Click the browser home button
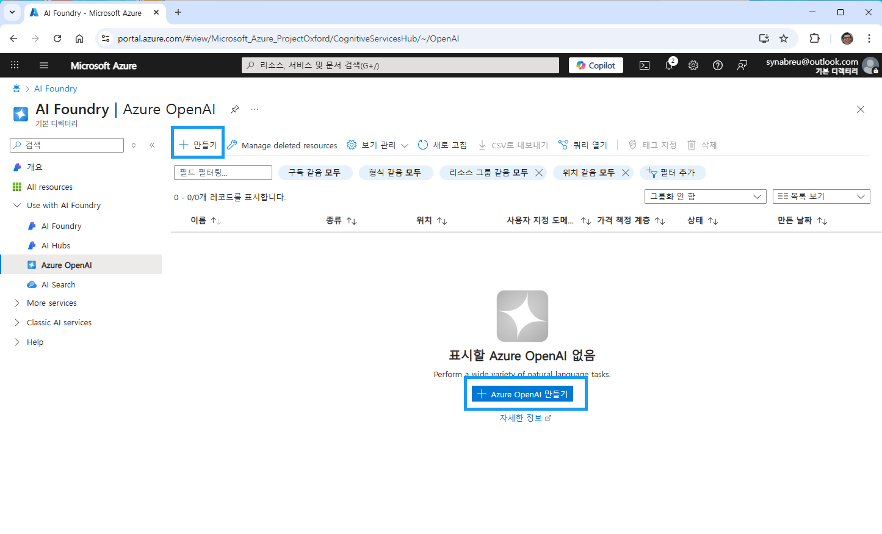 click(x=79, y=38)
